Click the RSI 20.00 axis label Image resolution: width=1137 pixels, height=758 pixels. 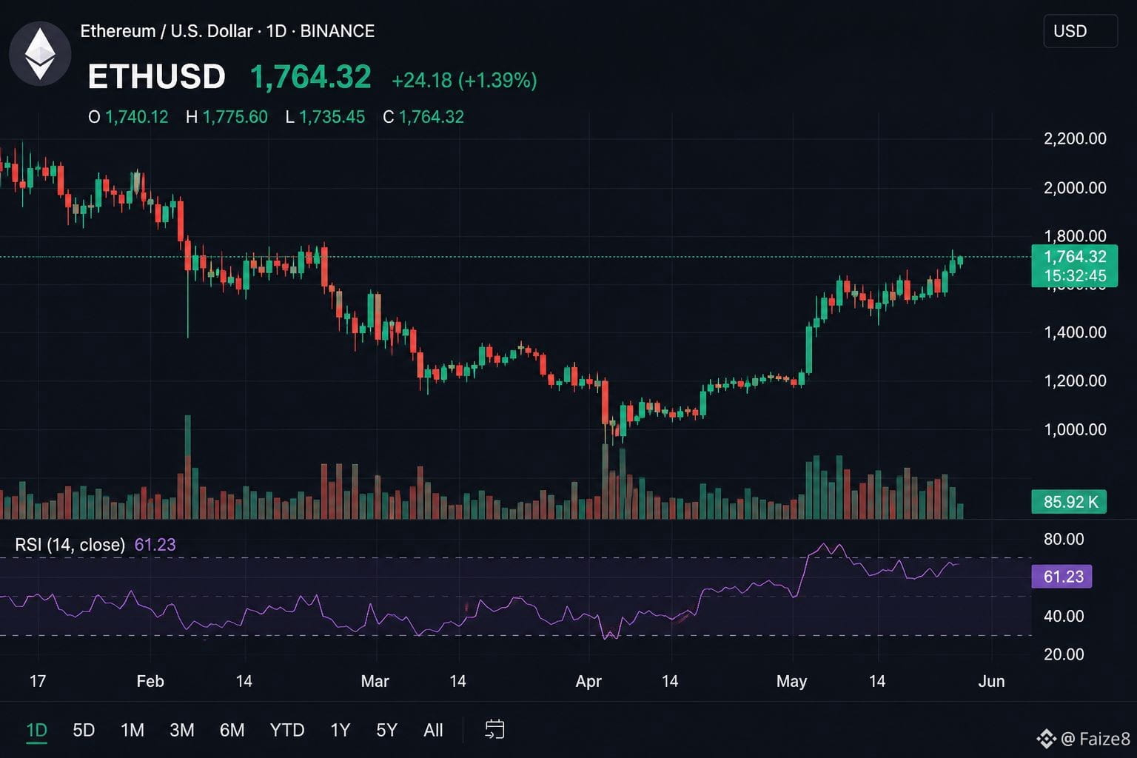click(x=1064, y=654)
